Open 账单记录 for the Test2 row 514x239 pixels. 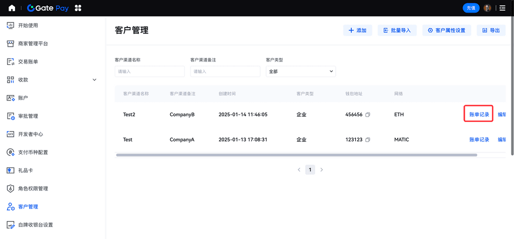pyautogui.click(x=479, y=114)
